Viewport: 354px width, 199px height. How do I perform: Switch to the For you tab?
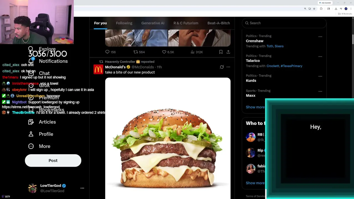coord(100,23)
